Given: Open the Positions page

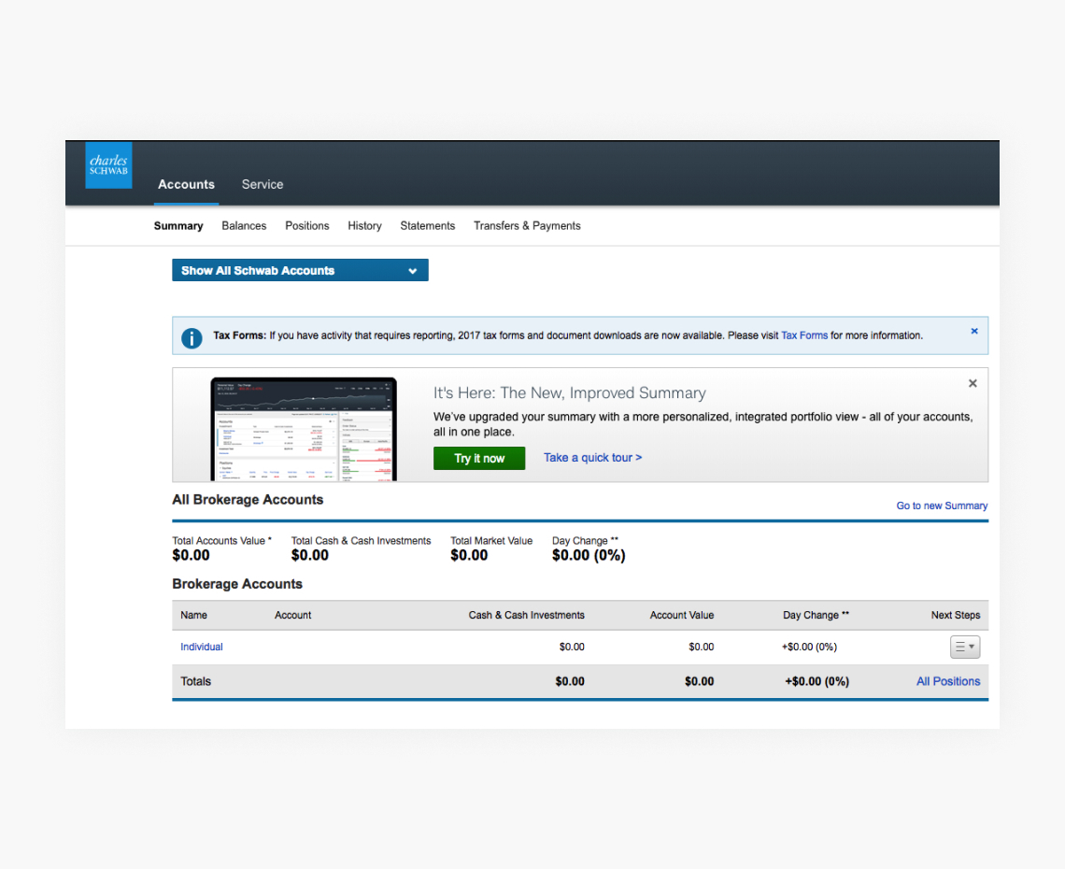Looking at the screenshot, I should coord(307,226).
